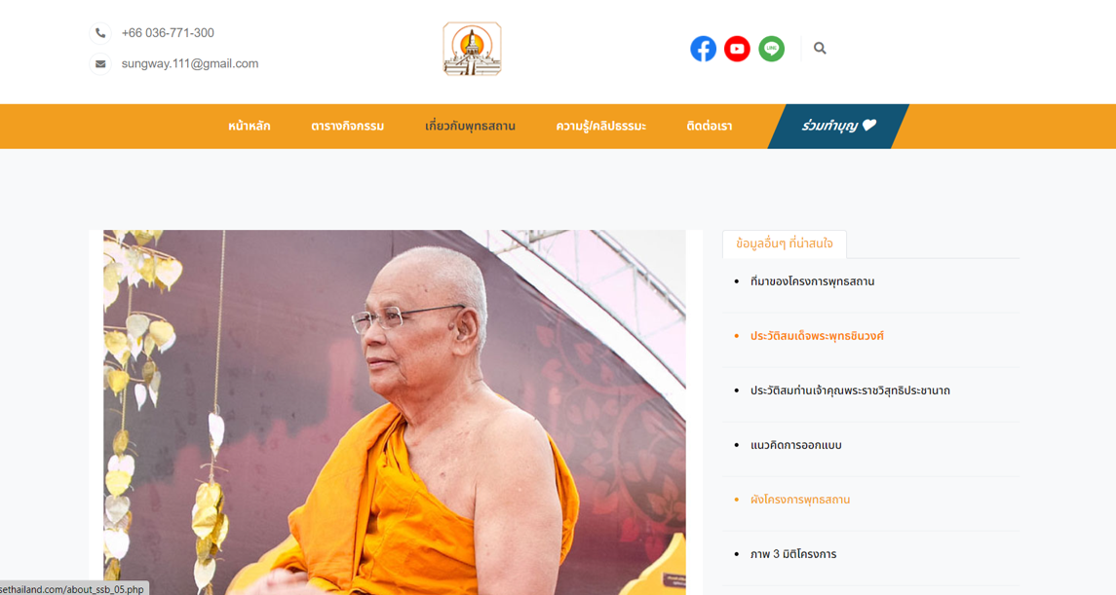Open the Facebook page icon
This screenshot has height=595, width=1116.
coord(703,49)
